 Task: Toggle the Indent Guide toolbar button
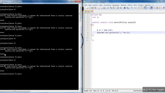coord(151,8)
